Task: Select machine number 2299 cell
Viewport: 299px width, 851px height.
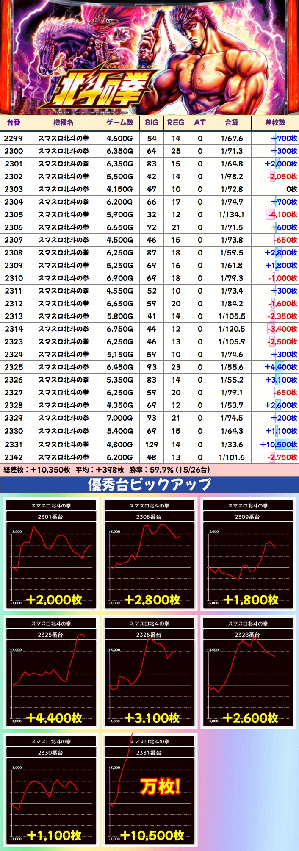Action: coord(14,139)
